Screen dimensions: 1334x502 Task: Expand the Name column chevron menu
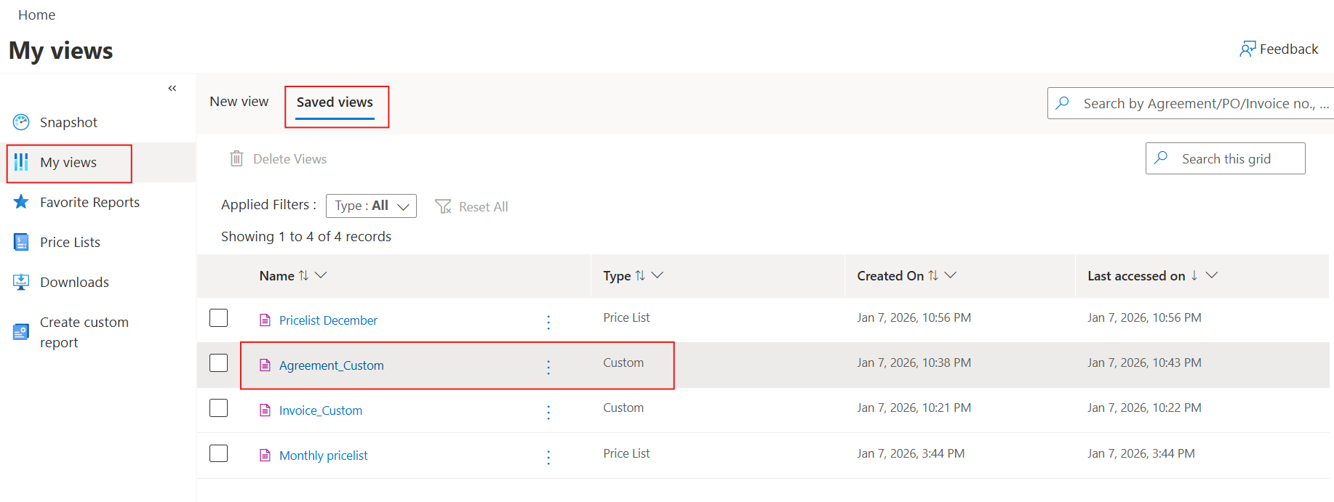coord(321,275)
